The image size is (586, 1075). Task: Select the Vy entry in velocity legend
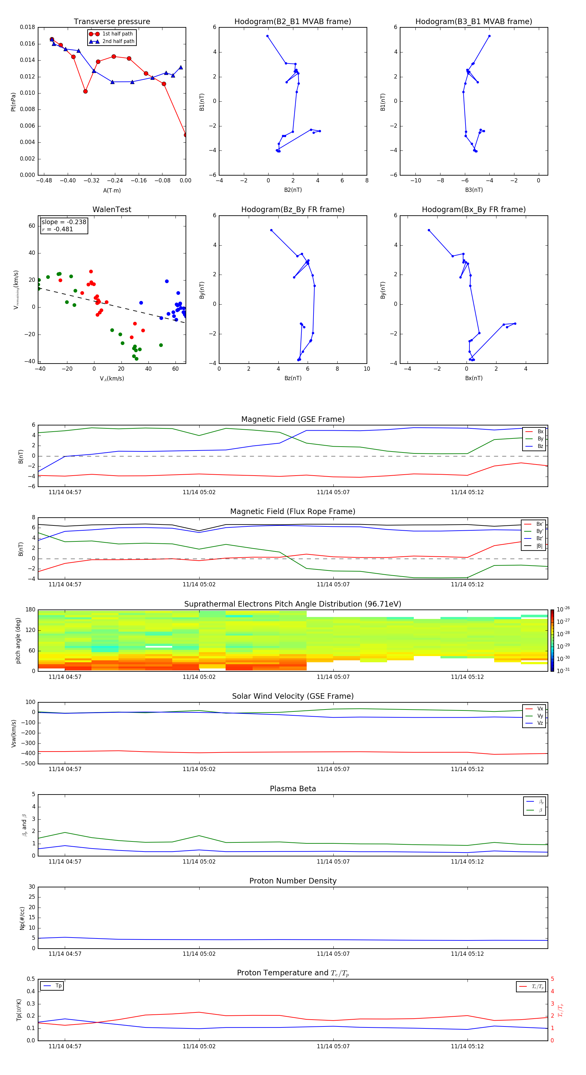(x=534, y=716)
